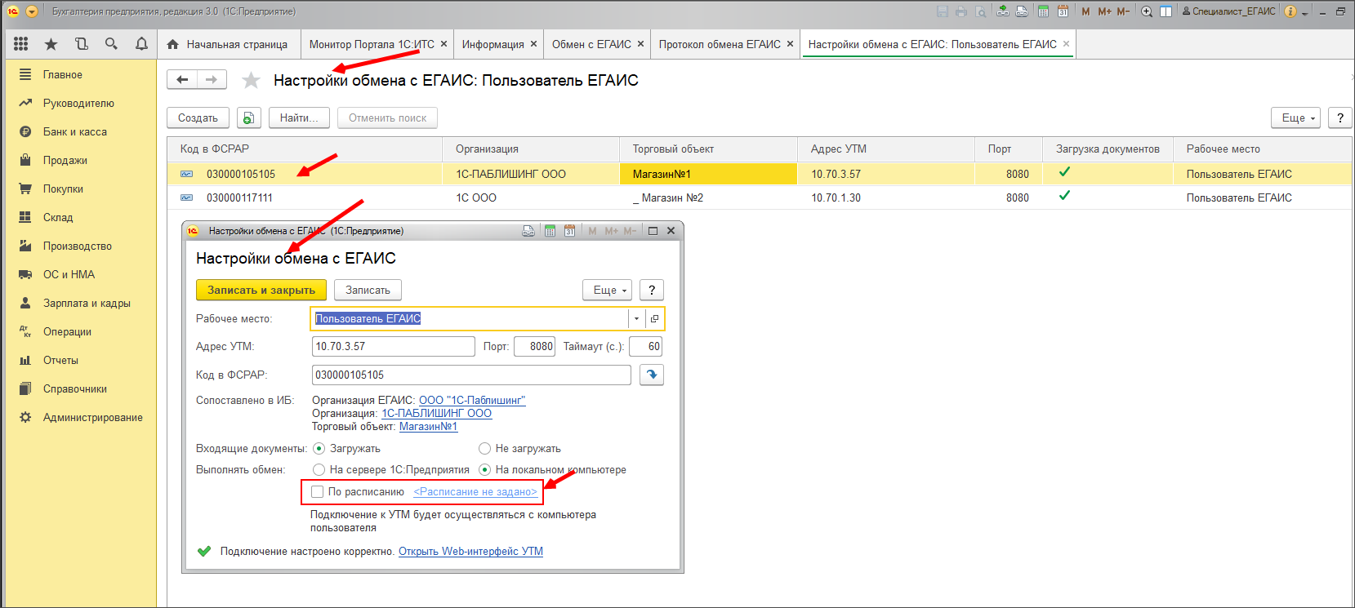Click into the Таймаут input field
The width and height of the screenshot is (1355, 608).
point(645,346)
